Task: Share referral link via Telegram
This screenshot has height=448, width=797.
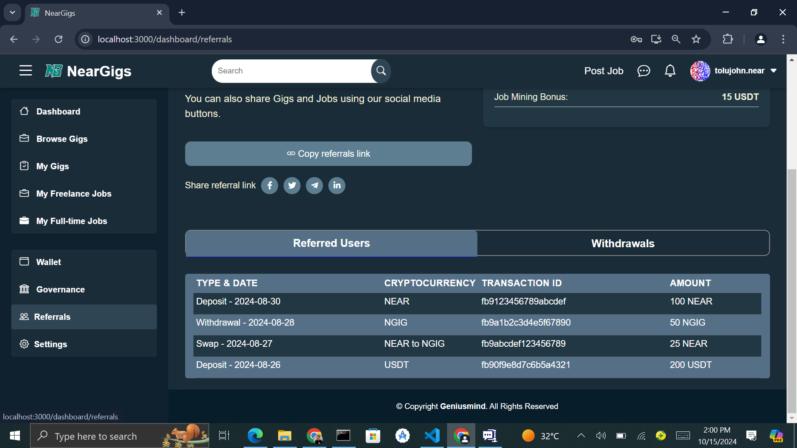Action: click(314, 185)
